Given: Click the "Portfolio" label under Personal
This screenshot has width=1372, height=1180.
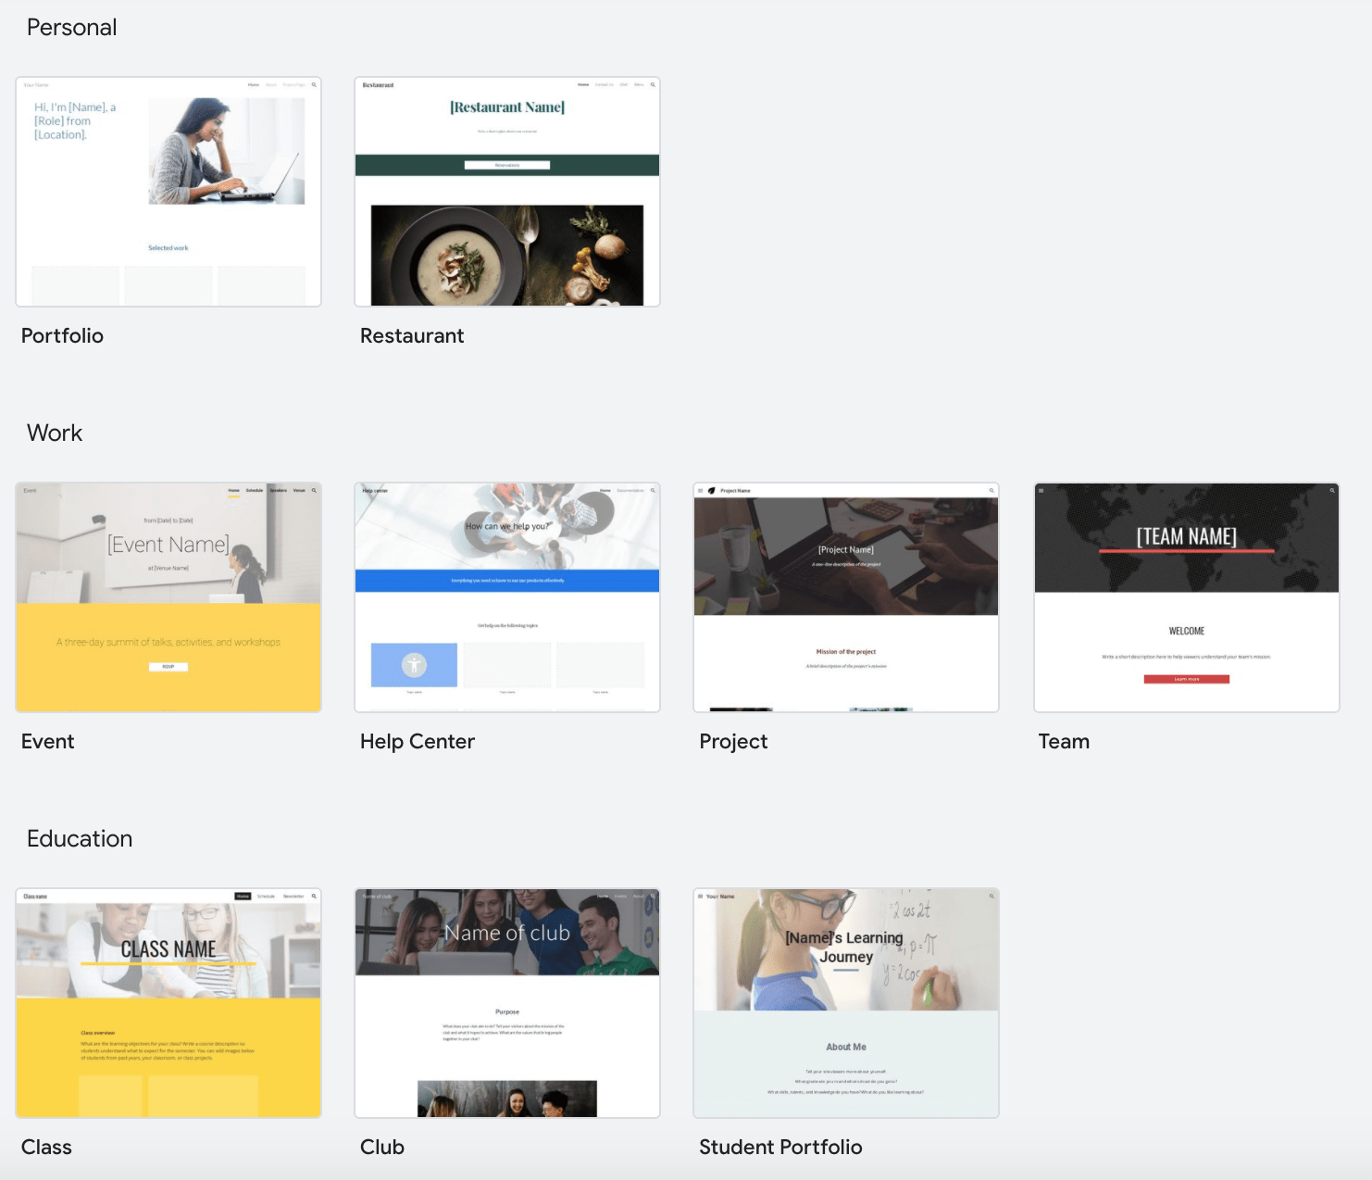Looking at the screenshot, I should tap(62, 336).
